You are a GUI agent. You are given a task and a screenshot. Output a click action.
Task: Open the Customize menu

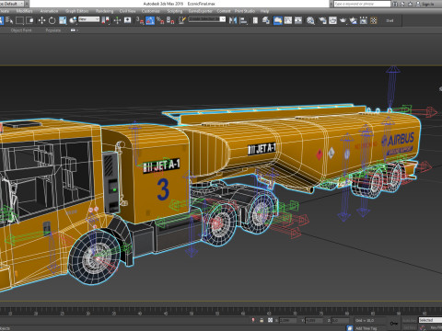pyautogui.click(x=150, y=11)
